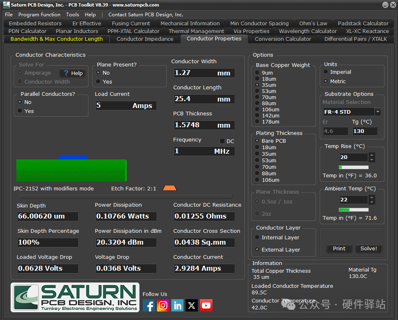398x320 pixels.
Task: Choose the 70um base copper weight
Action: click(257, 97)
